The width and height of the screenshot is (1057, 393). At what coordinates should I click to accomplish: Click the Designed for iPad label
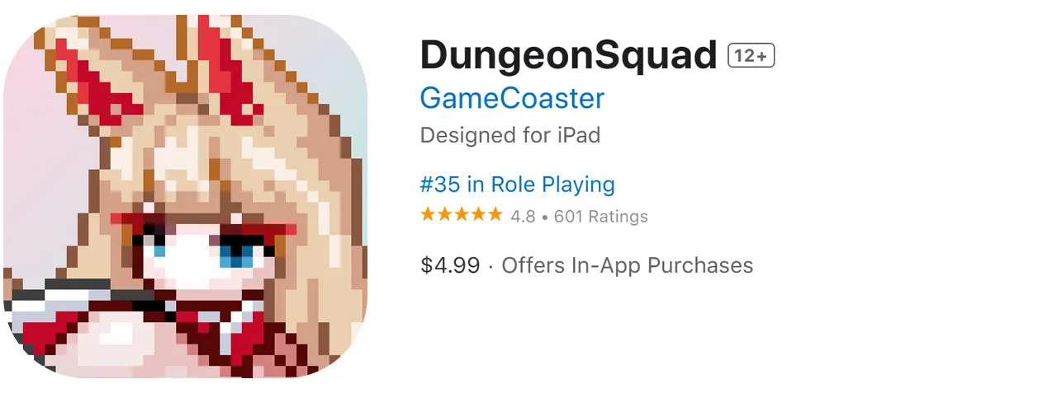pos(510,135)
